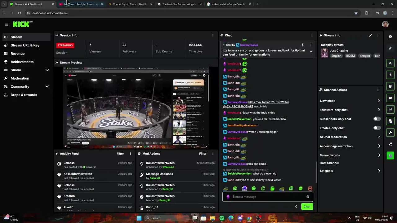Open Mod Actions options menu
The width and height of the screenshot is (397, 223).
[x=213, y=154]
